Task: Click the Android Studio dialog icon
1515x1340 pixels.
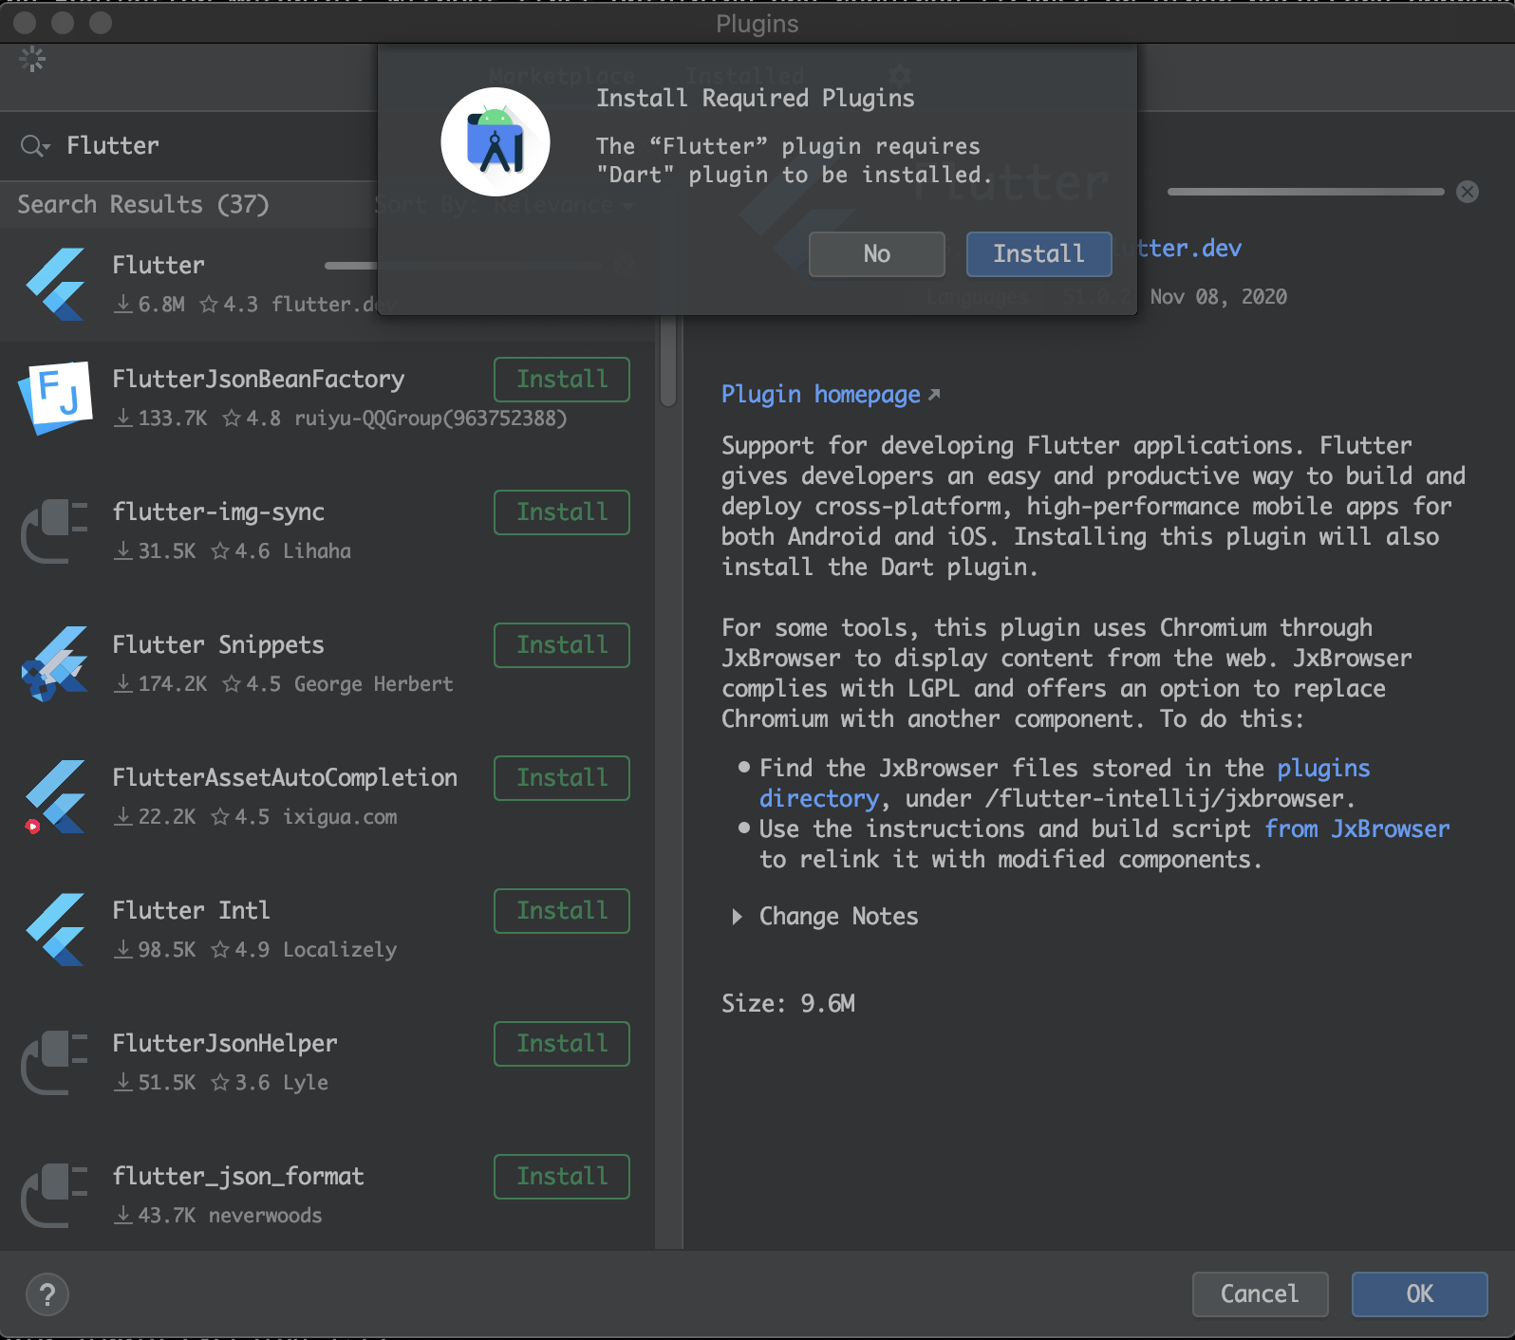Action: [x=496, y=142]
